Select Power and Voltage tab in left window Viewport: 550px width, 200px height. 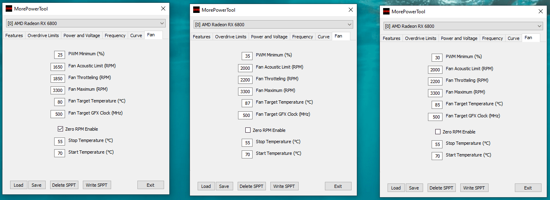[x=82, y=35]
